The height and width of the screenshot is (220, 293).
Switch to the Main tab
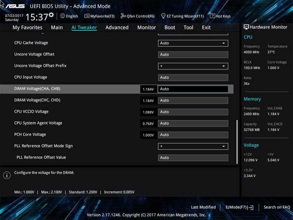(x=57, y=28)
